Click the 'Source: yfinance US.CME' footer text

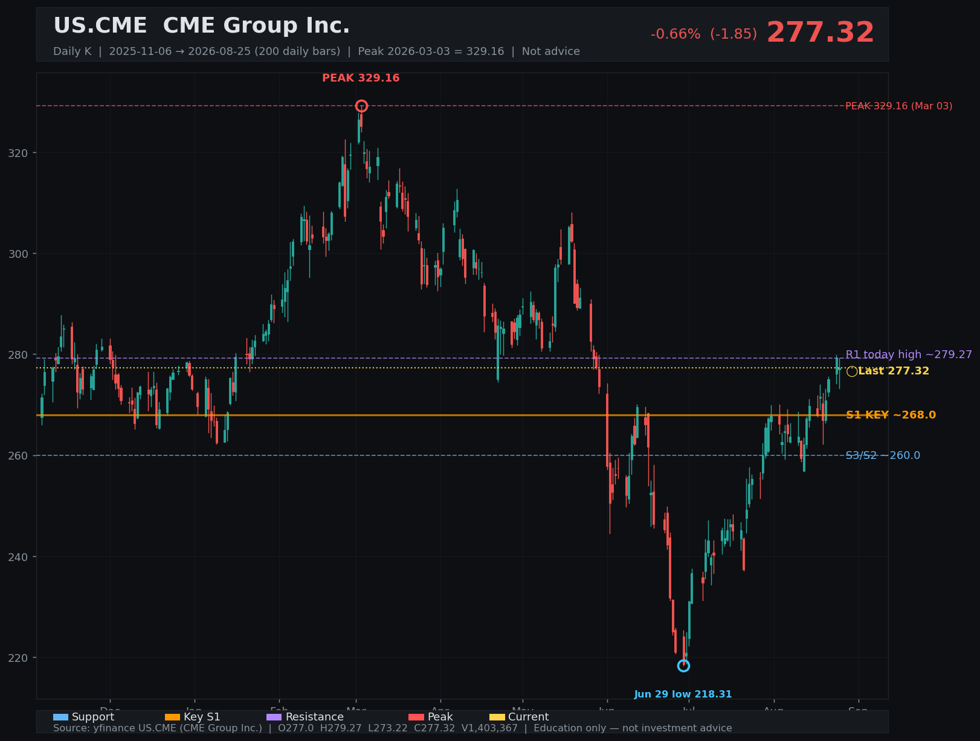393,728
